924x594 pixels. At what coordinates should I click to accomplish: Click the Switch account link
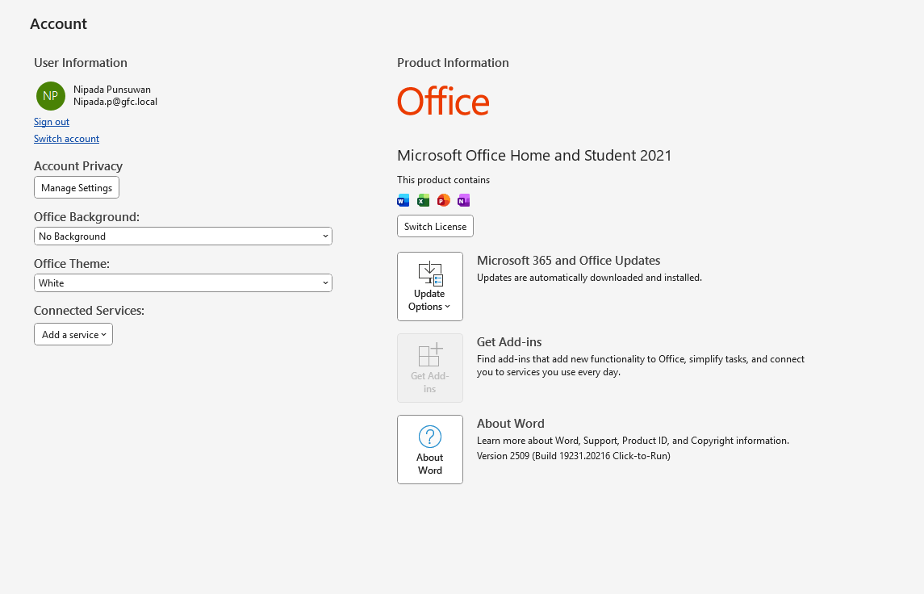[66, 139]
